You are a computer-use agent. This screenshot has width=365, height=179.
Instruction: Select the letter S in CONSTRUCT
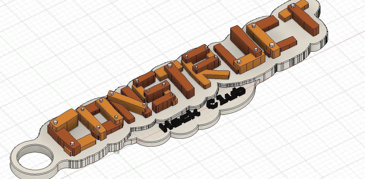coord(155,92)
